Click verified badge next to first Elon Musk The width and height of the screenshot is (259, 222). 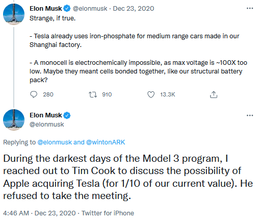[67, 9]
